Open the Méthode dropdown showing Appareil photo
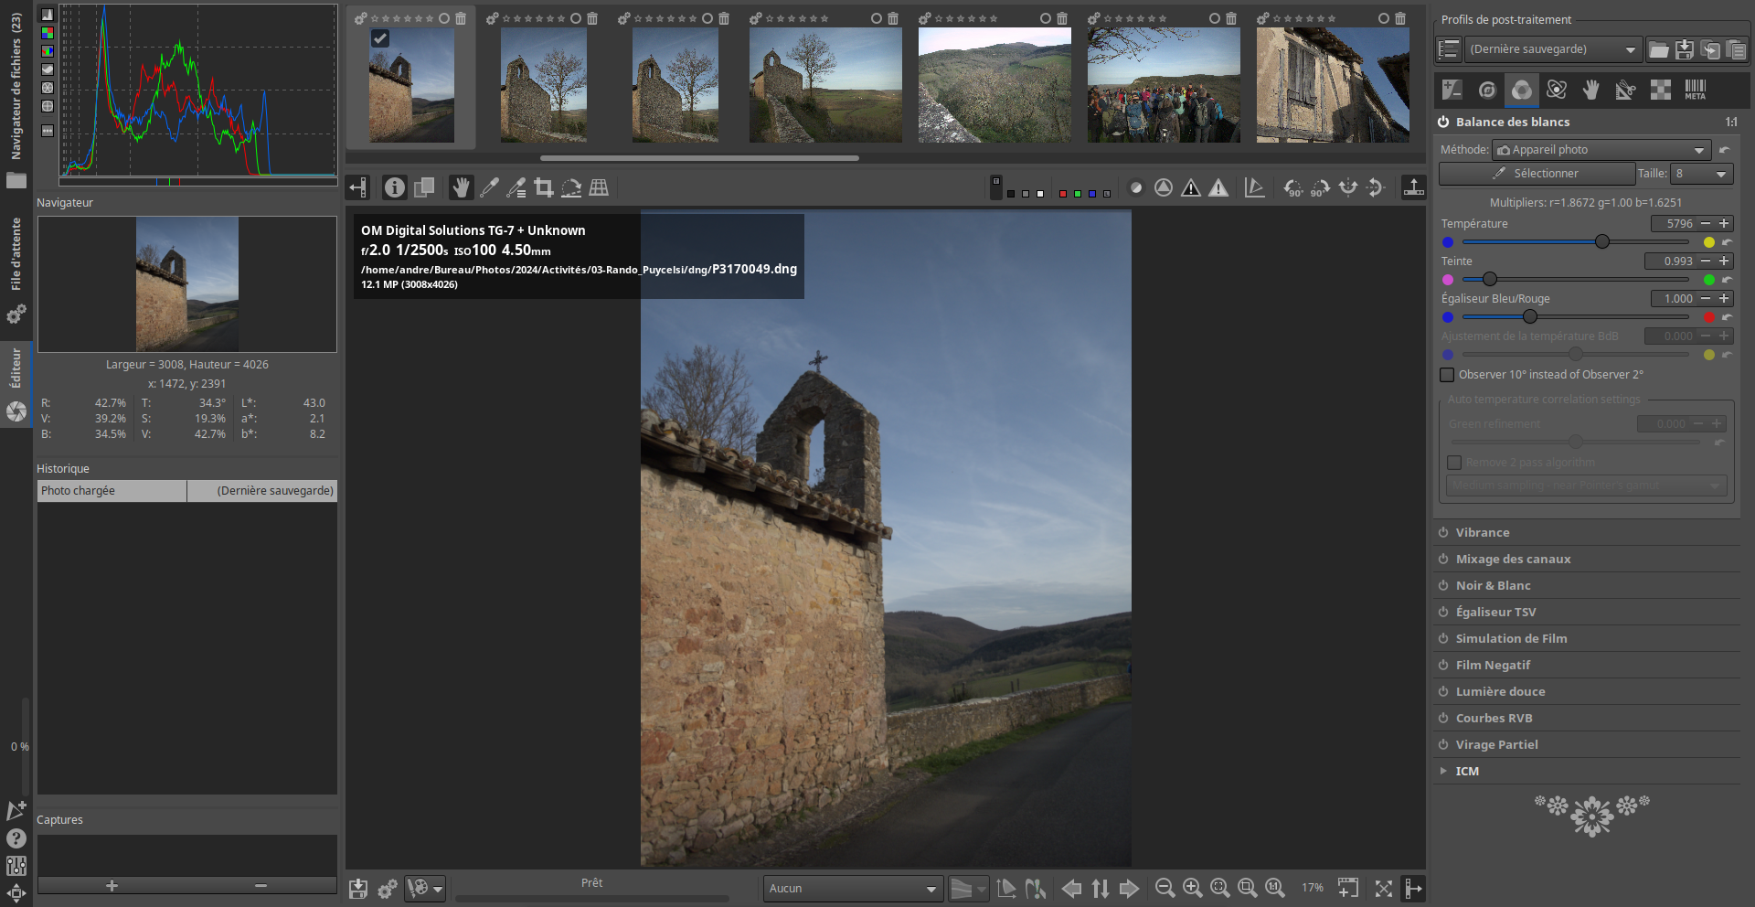The image size is (1755, 907). tap(1601, 150)
